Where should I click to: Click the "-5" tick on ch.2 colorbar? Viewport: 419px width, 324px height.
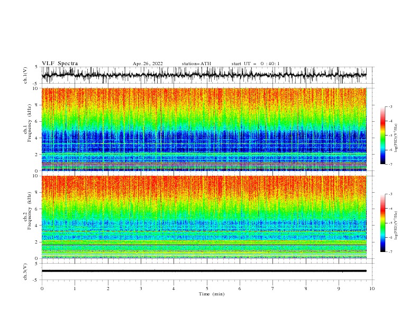390,223
